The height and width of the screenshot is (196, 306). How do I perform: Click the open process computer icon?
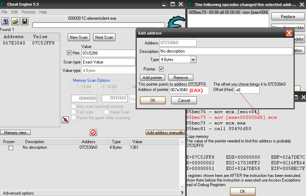pyautogui.click(x=6, y=22)
